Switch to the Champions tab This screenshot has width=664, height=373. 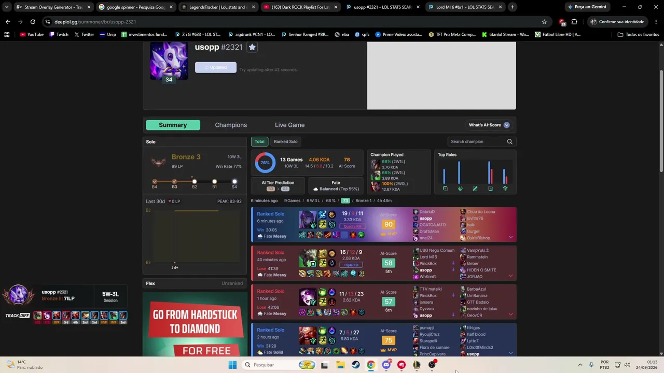[231, 125]
